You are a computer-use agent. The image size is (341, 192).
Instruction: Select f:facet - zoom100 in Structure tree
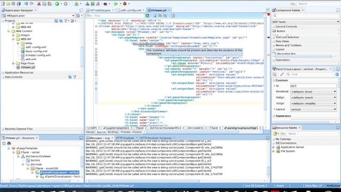(x=46, y=169)
